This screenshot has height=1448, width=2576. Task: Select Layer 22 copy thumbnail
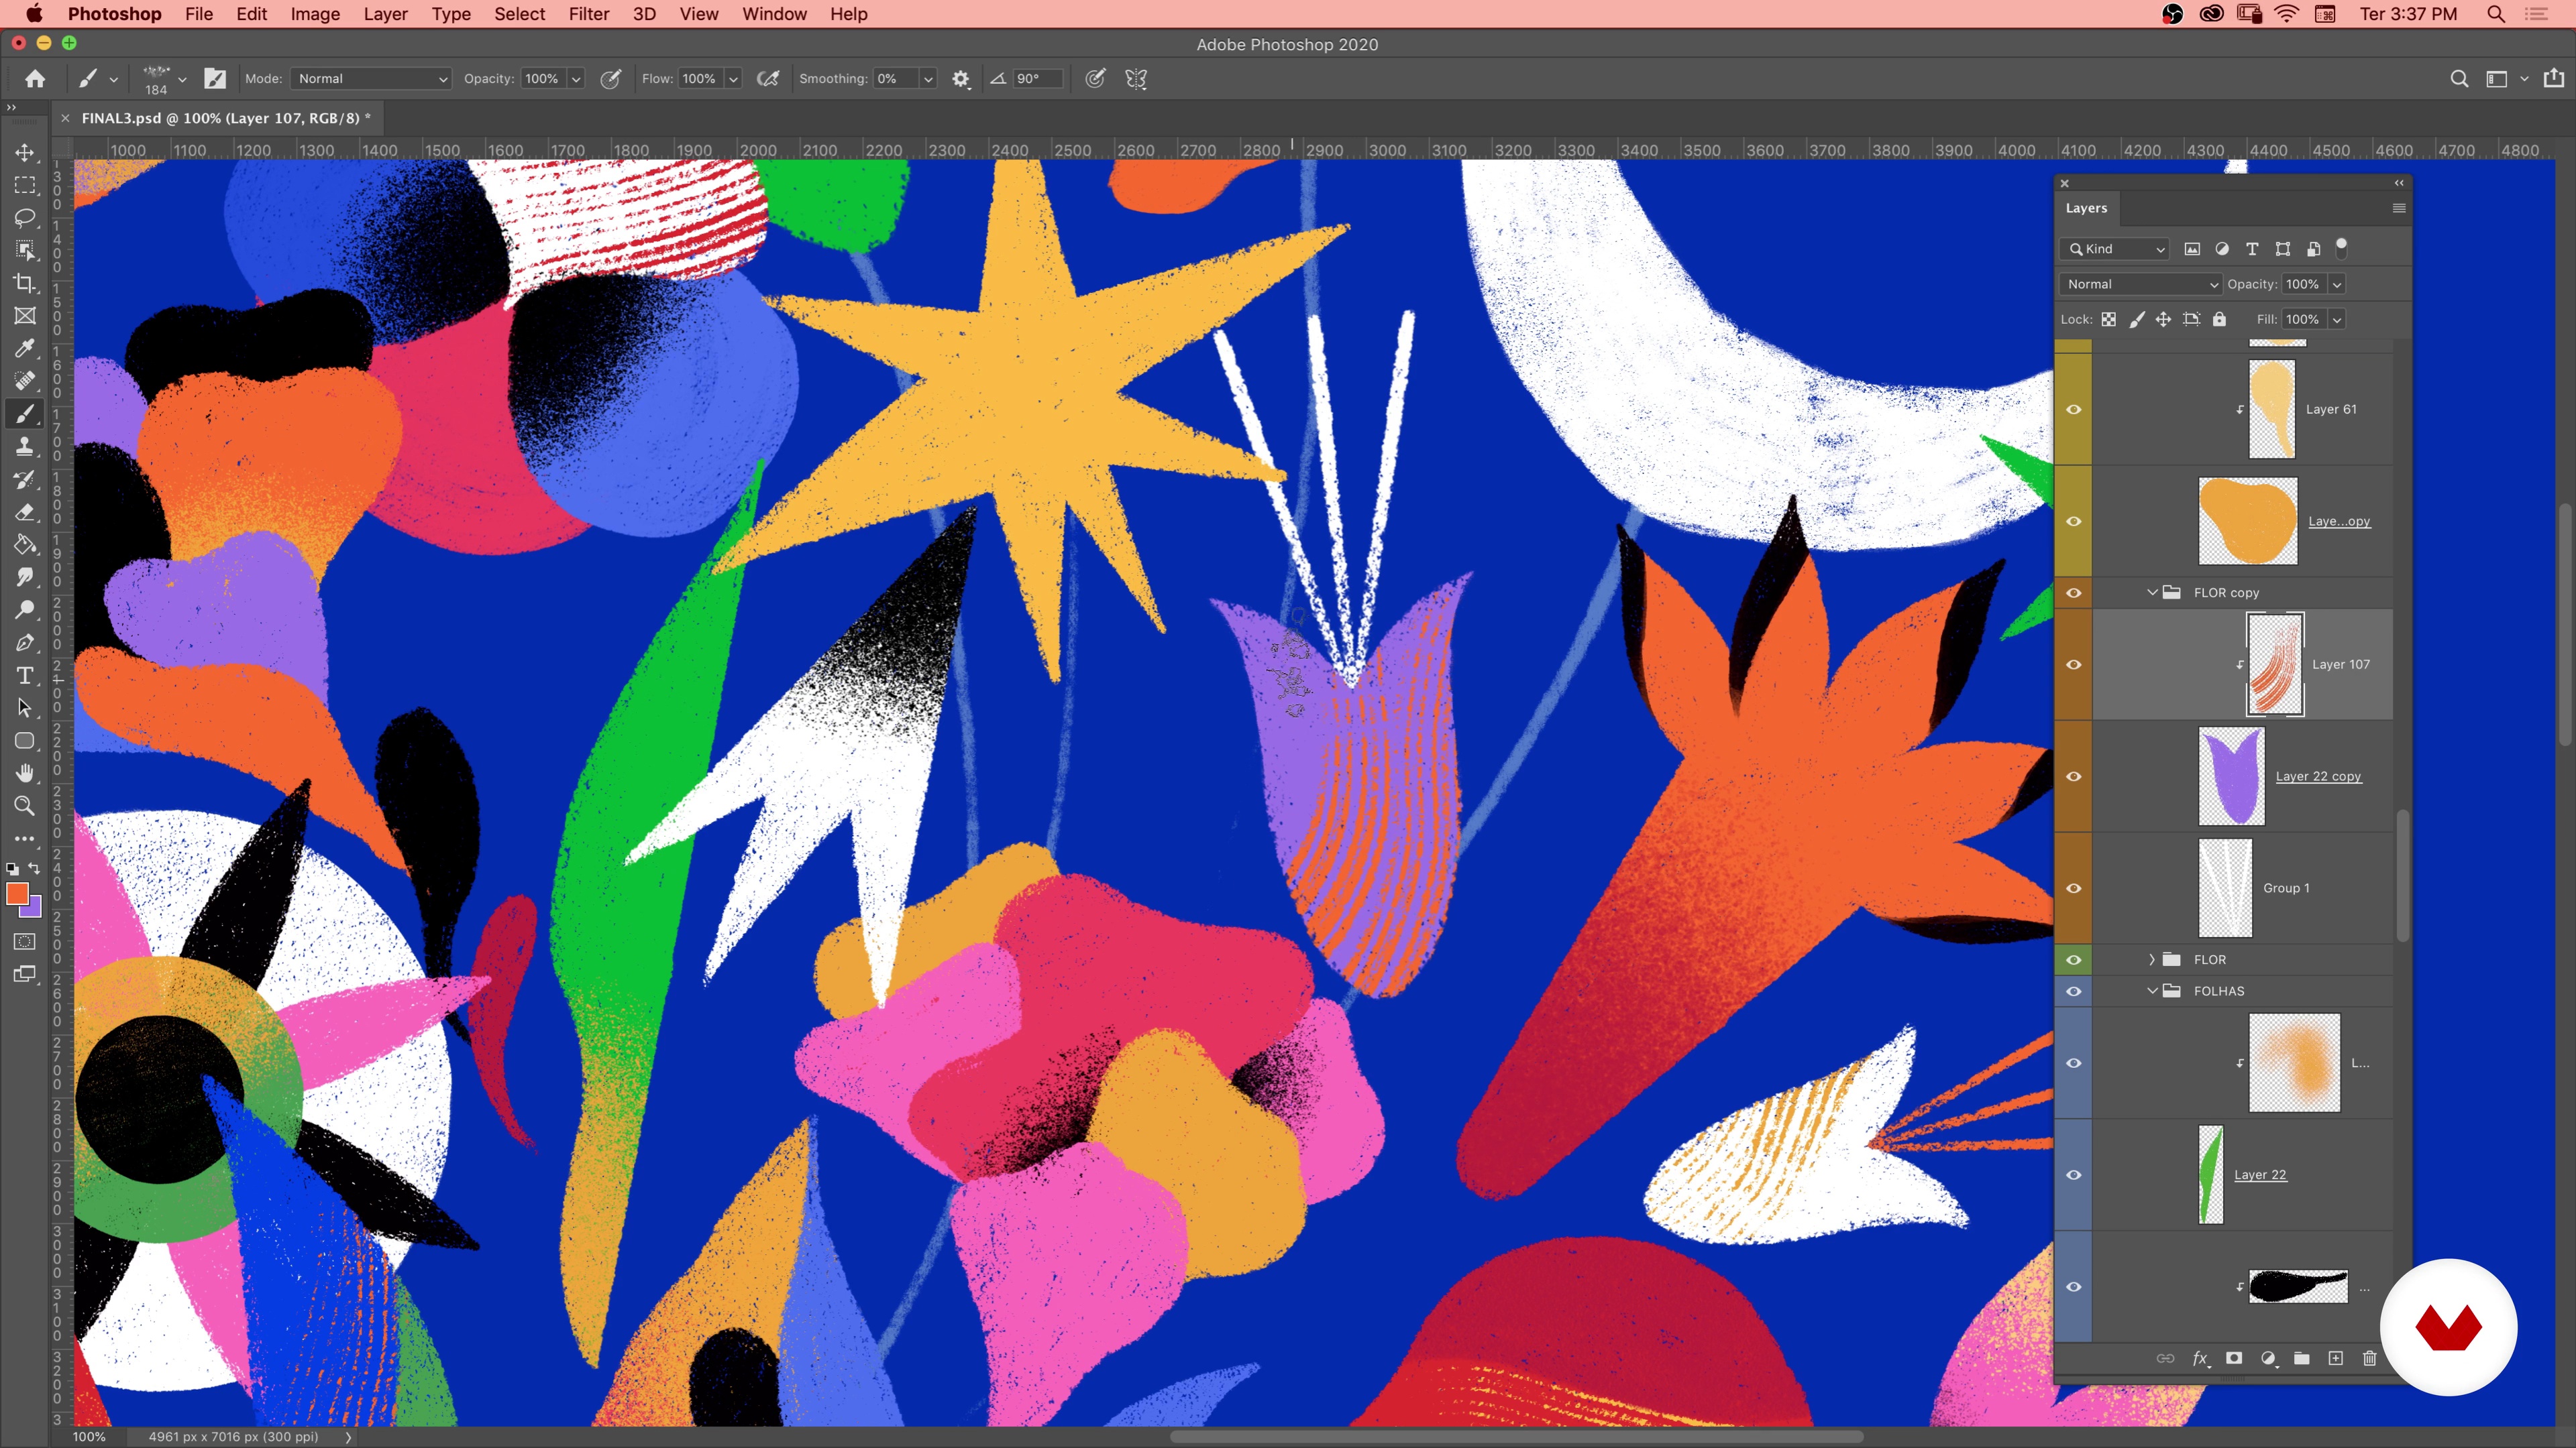point(2231,776)
